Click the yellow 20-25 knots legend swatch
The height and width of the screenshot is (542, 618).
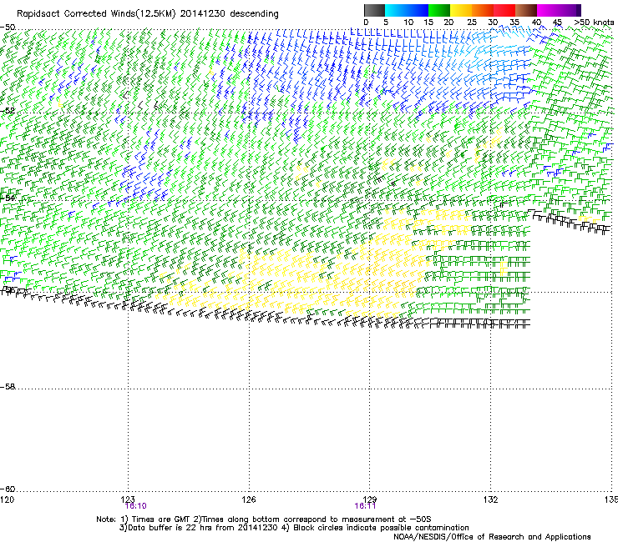click(461, 10)
